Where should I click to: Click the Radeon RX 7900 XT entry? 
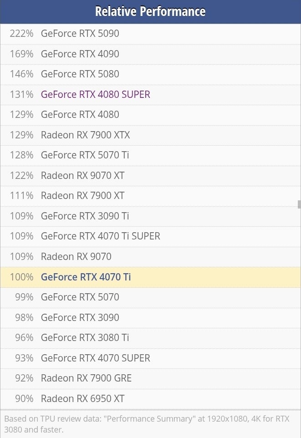click(82, 196)
